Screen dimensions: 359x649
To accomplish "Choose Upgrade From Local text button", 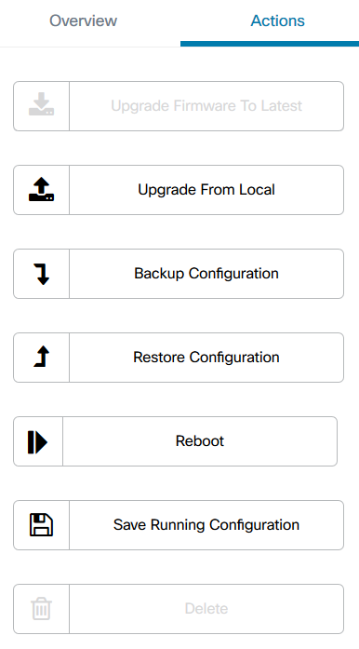I will [x=206, y=190].
